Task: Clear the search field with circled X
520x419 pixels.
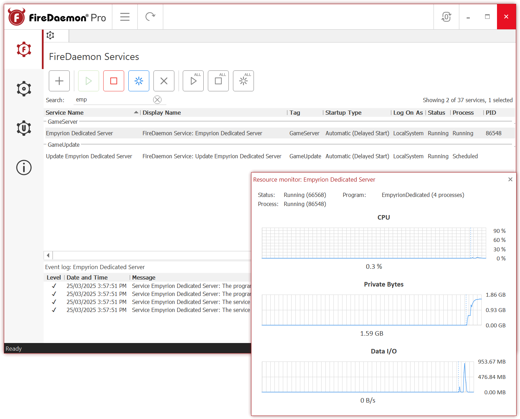Action: [x=157, y=100]
